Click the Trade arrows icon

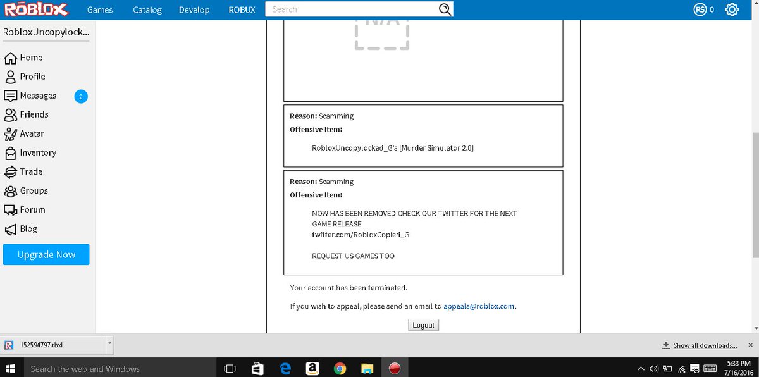[10, 171]
